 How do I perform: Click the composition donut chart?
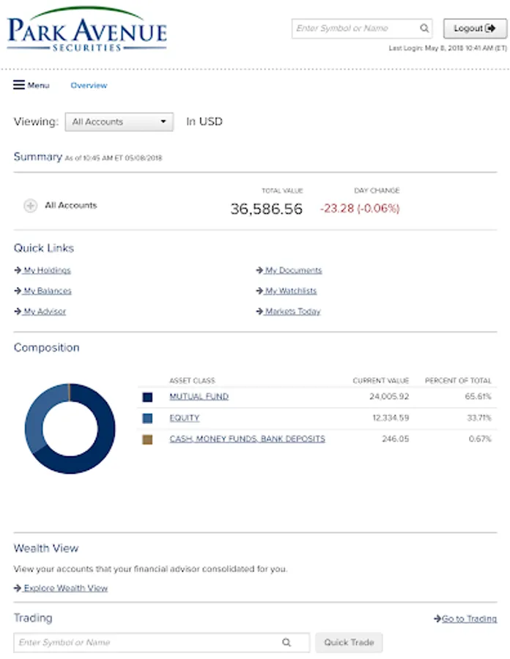[70, 428]
